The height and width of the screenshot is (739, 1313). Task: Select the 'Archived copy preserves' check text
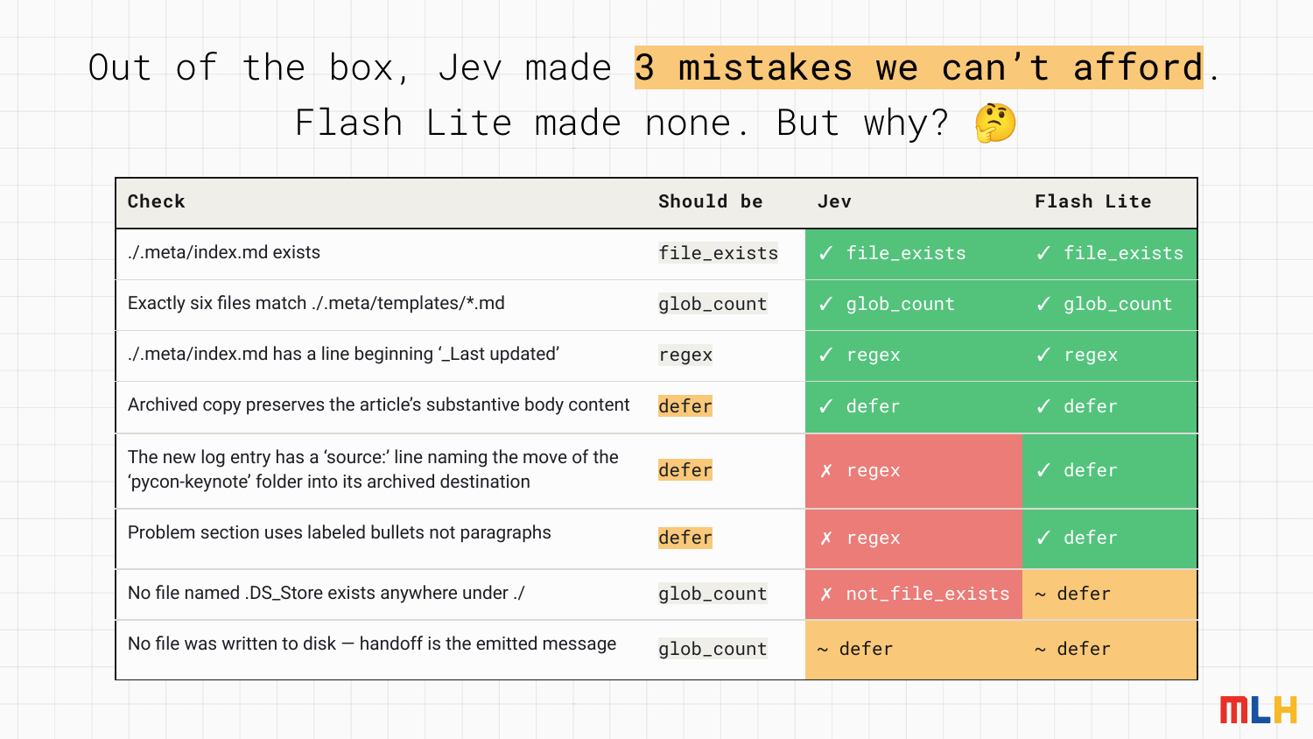click(379, 405)
